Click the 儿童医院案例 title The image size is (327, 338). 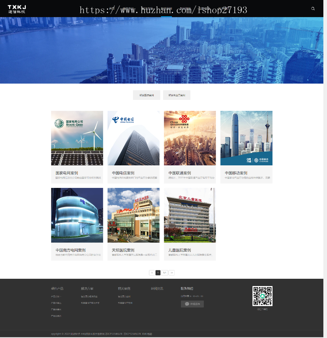(179, 250)
